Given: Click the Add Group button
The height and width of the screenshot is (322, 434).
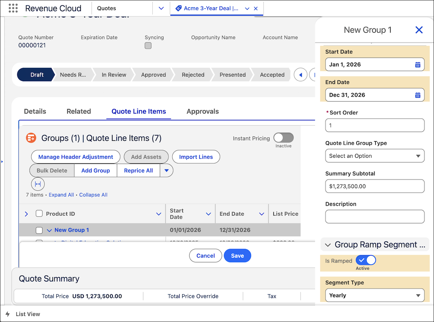Looking at the screenshot, I should point(95,171).
